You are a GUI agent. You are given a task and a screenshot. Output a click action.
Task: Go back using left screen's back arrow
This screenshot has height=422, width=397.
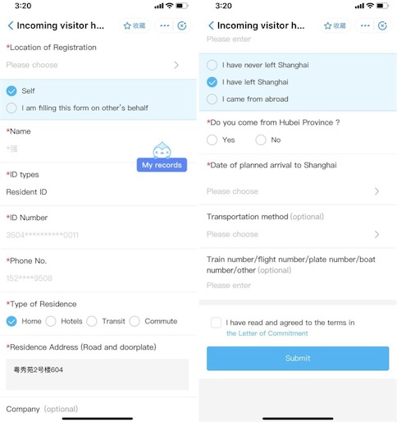tap(11, 25)
